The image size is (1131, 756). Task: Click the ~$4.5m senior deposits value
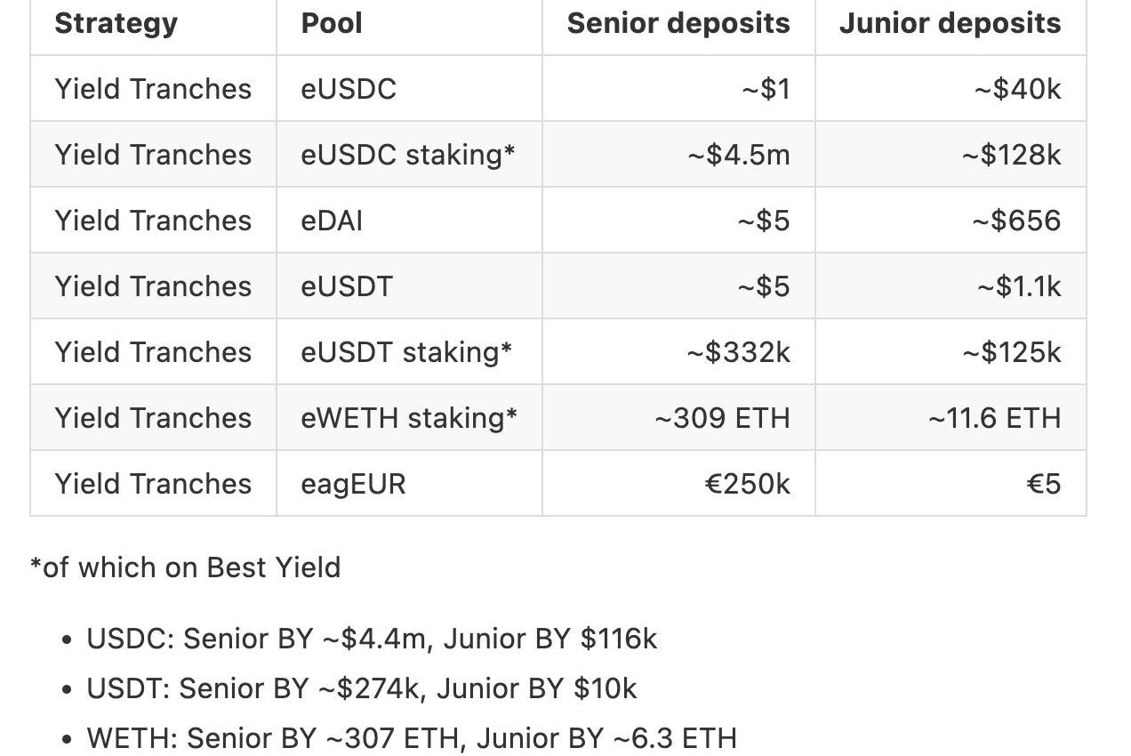click(738, 155)
